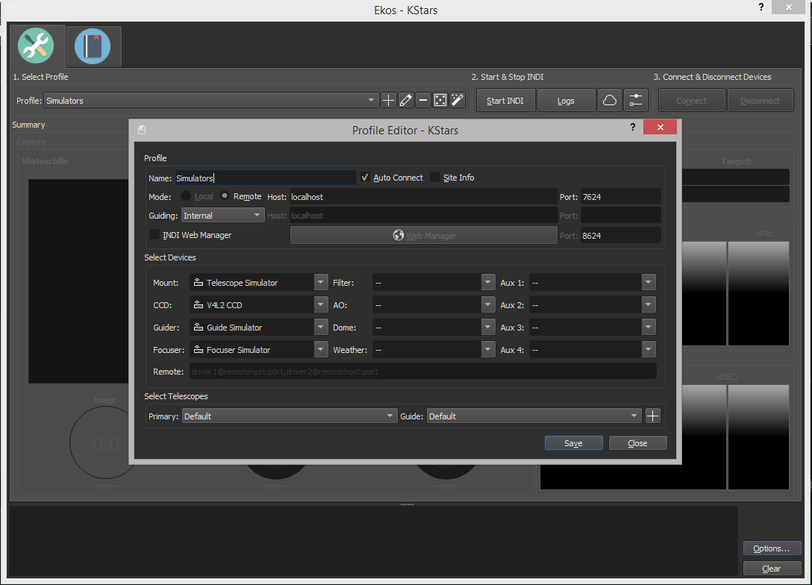The width and height of the screenshot is (812, 585).
Task: Click the Ekos window help question mark
Action: tap(761, 7)
